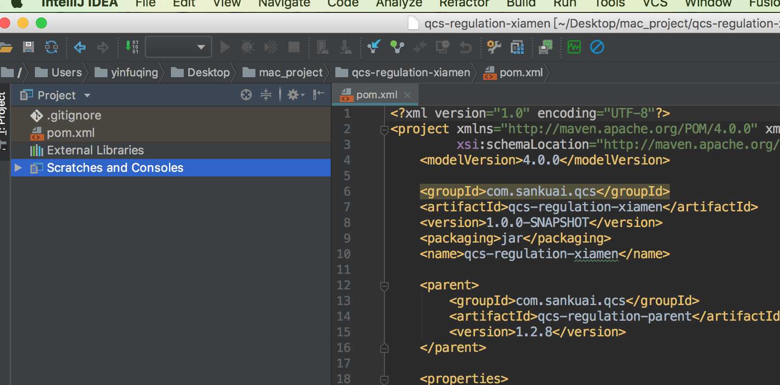The height and width of the screenshot is (385, 780).
Task: Open Settings via the wrench icon
Action: tap(494, 47)
